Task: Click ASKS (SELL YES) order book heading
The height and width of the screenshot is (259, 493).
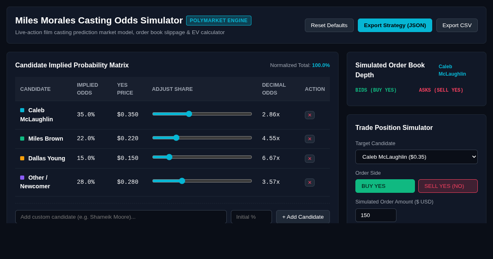Action: pyautogui.click(x=441, y=90)
